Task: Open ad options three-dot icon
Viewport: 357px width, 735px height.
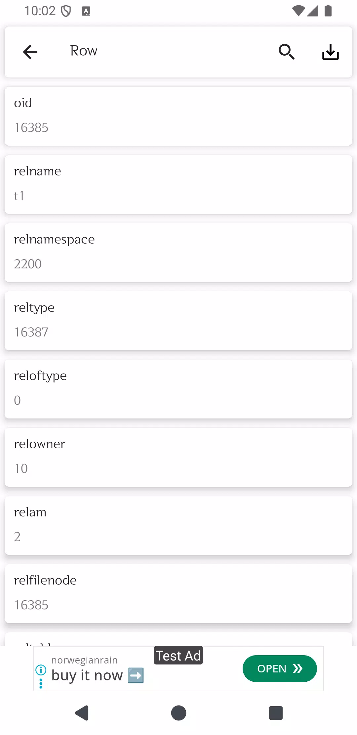Action: pyautogui.click(x=41, y=684)
